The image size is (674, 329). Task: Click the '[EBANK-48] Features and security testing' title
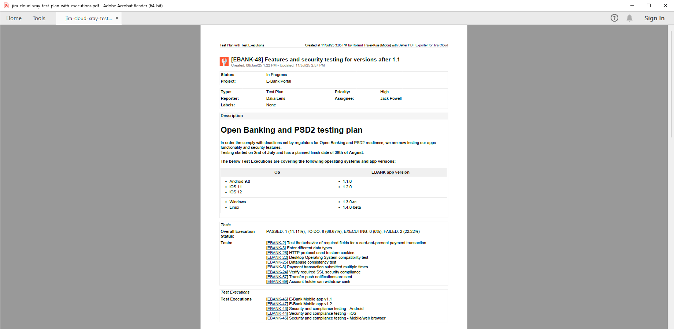click(315, 60)
